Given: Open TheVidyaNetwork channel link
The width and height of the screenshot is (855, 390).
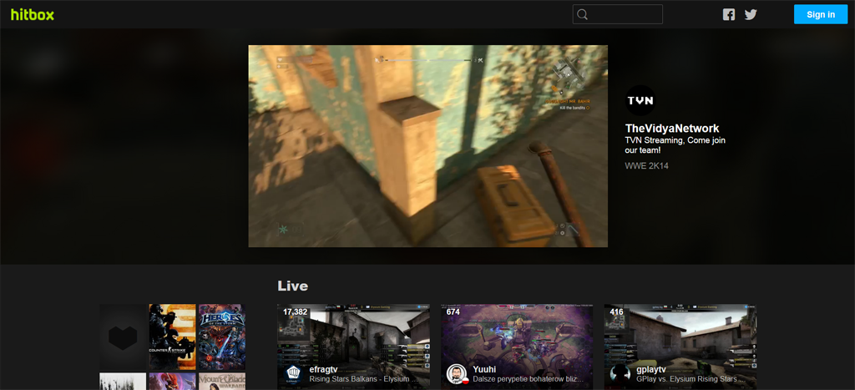Looking at the screenshot, I should 672,129.
